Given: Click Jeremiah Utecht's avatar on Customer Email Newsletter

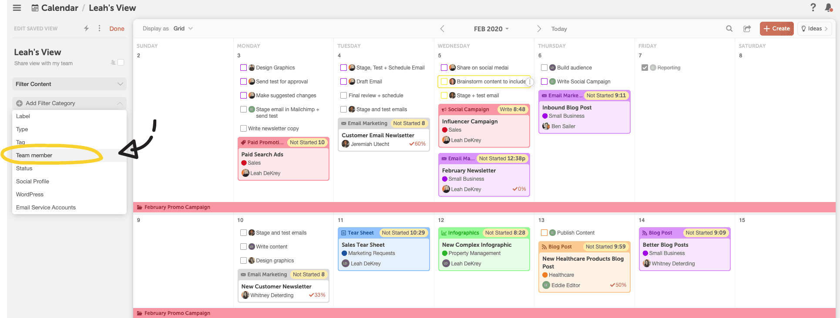Looking at the screenshot, I should coord(346,144).
